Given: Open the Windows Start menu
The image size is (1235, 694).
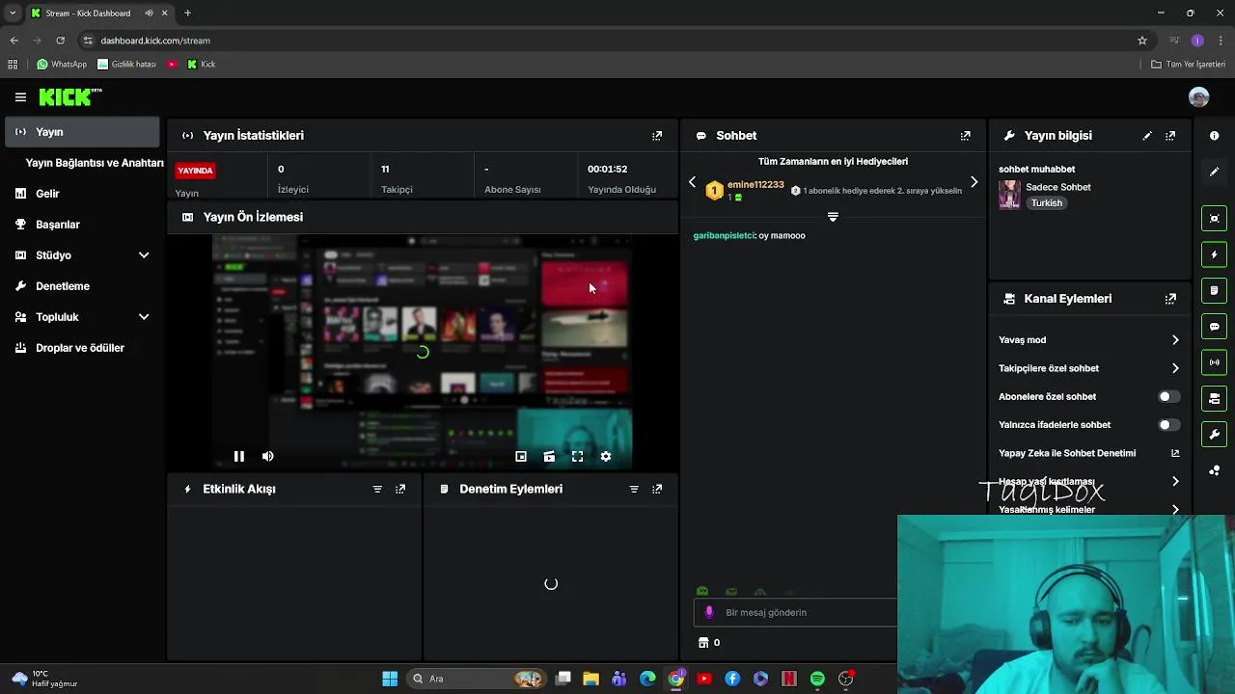Looking at the screenshot, I should pos(390,680).
